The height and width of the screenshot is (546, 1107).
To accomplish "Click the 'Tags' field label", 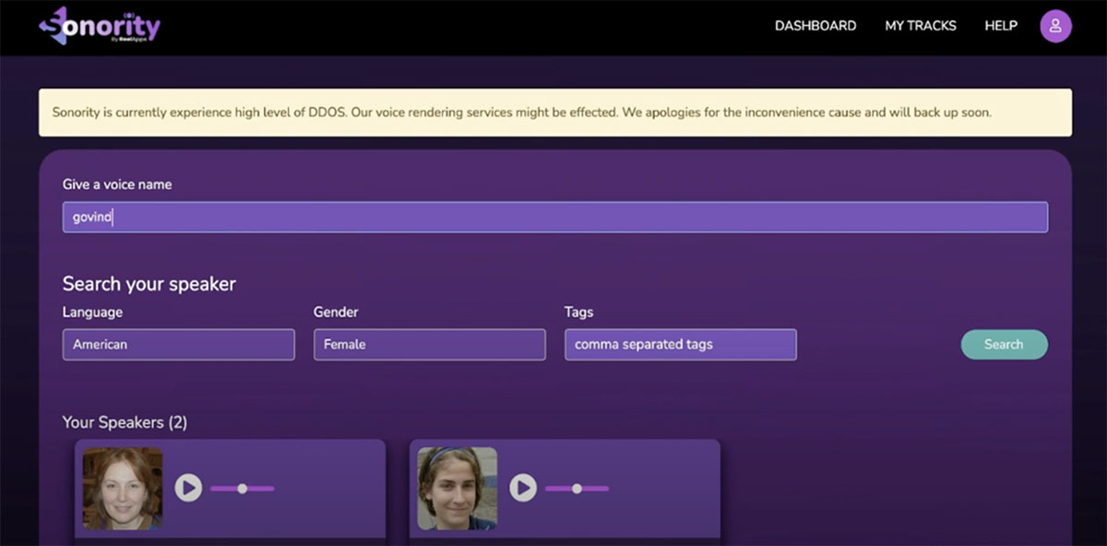I will [579, 313].
